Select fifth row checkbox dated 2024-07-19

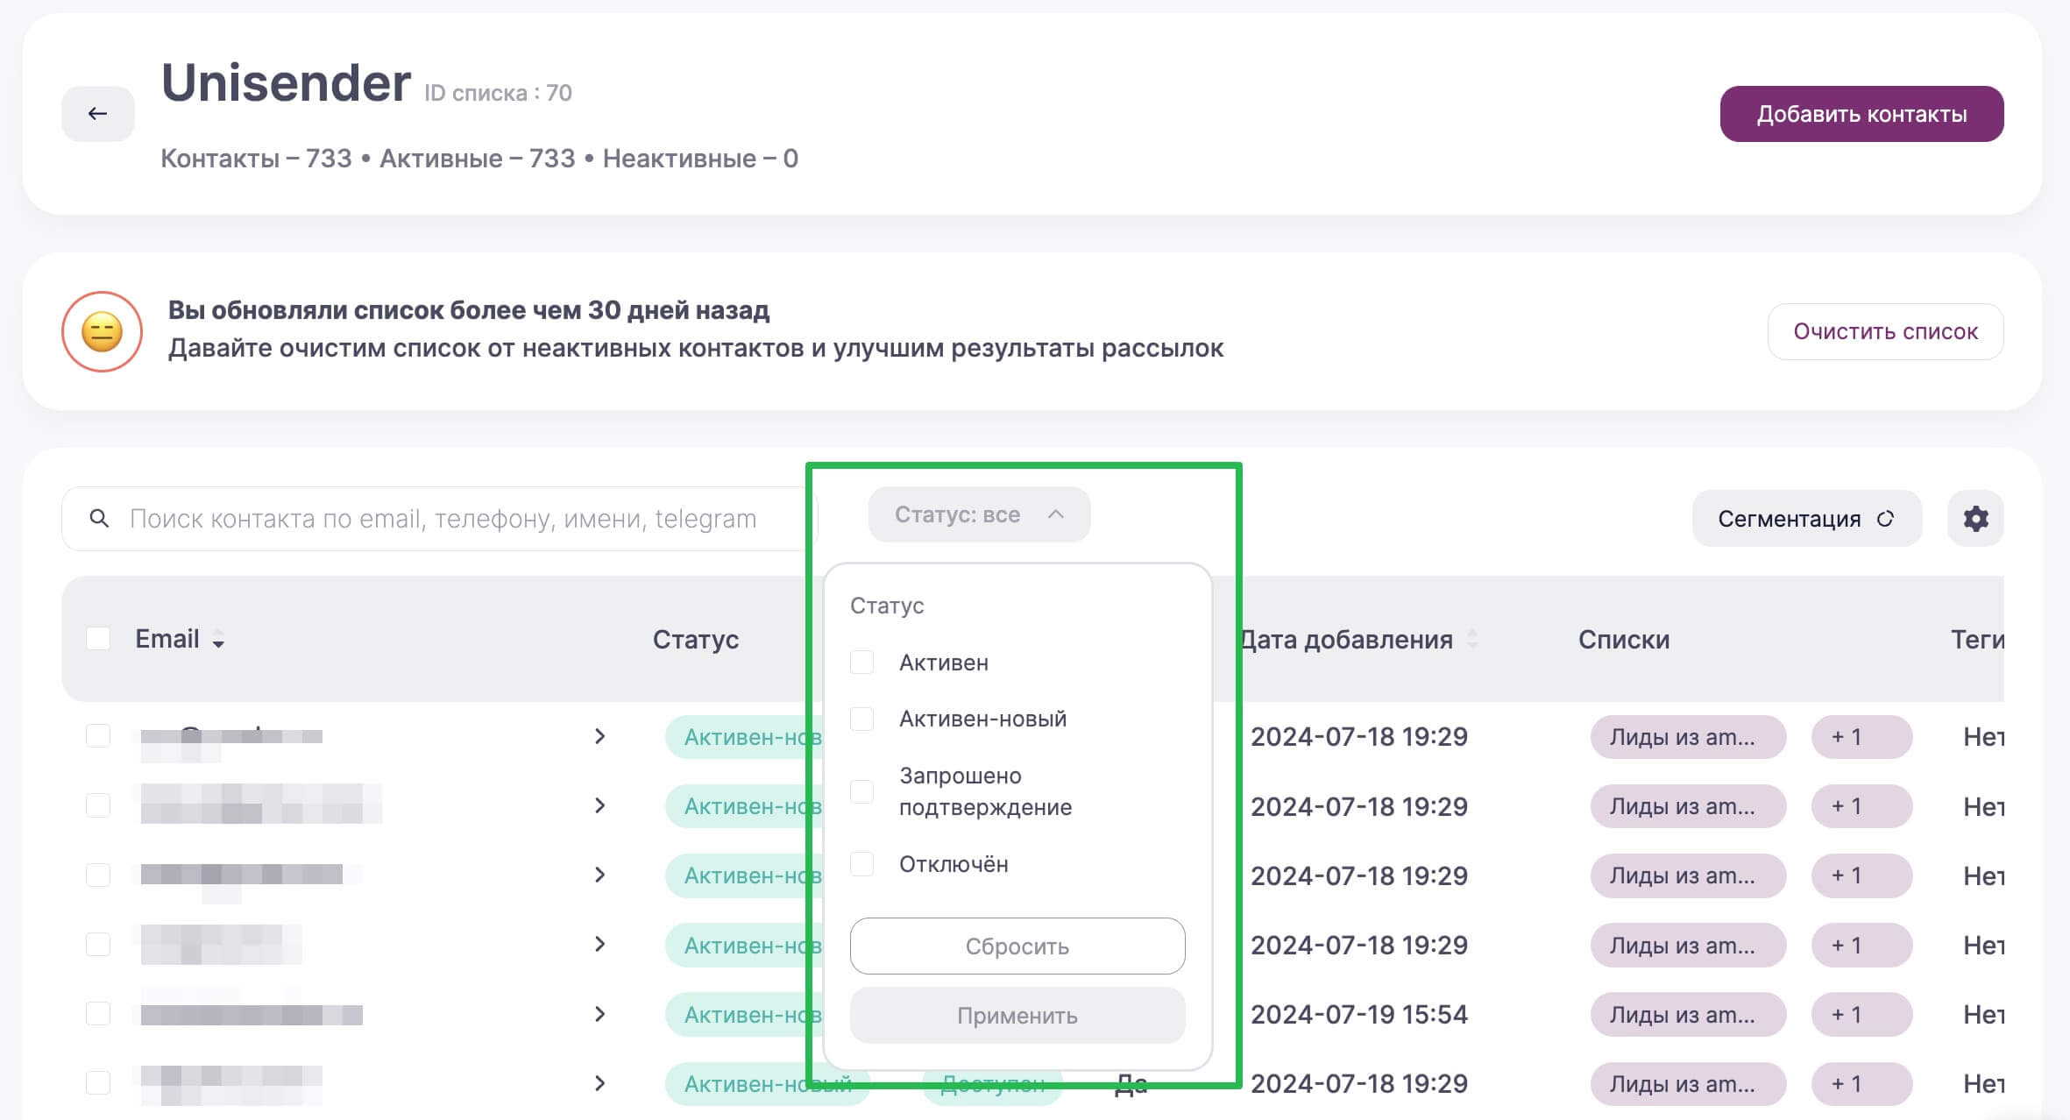point(98,1014)
